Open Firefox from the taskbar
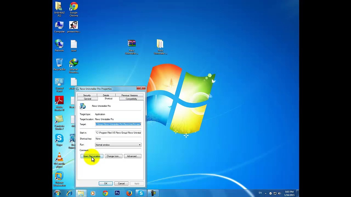 (129, 193)
